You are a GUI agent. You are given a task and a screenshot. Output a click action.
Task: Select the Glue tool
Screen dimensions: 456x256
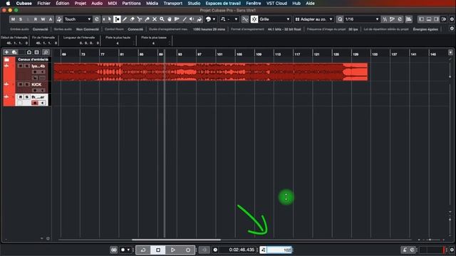tap(147, 19)
